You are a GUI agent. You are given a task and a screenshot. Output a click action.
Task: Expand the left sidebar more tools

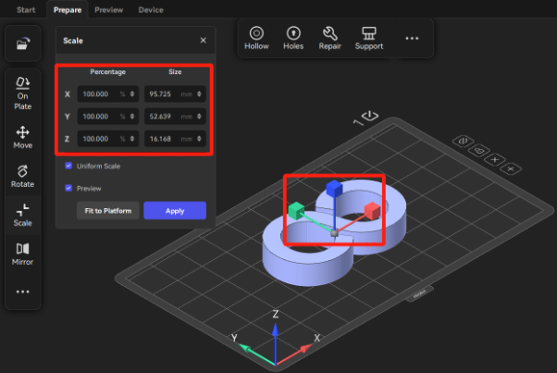(23, 292)
